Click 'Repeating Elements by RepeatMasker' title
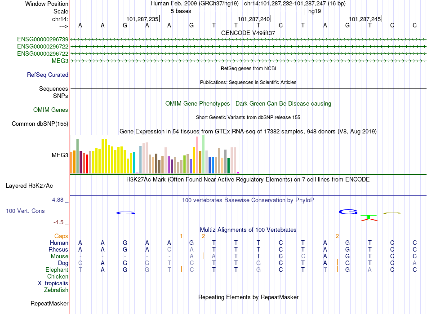Viewport: 427px width, 314px height. point(249,297)
